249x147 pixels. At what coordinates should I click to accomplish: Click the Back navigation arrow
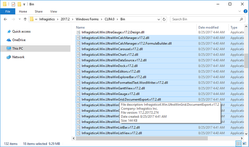tap(5, 19)
